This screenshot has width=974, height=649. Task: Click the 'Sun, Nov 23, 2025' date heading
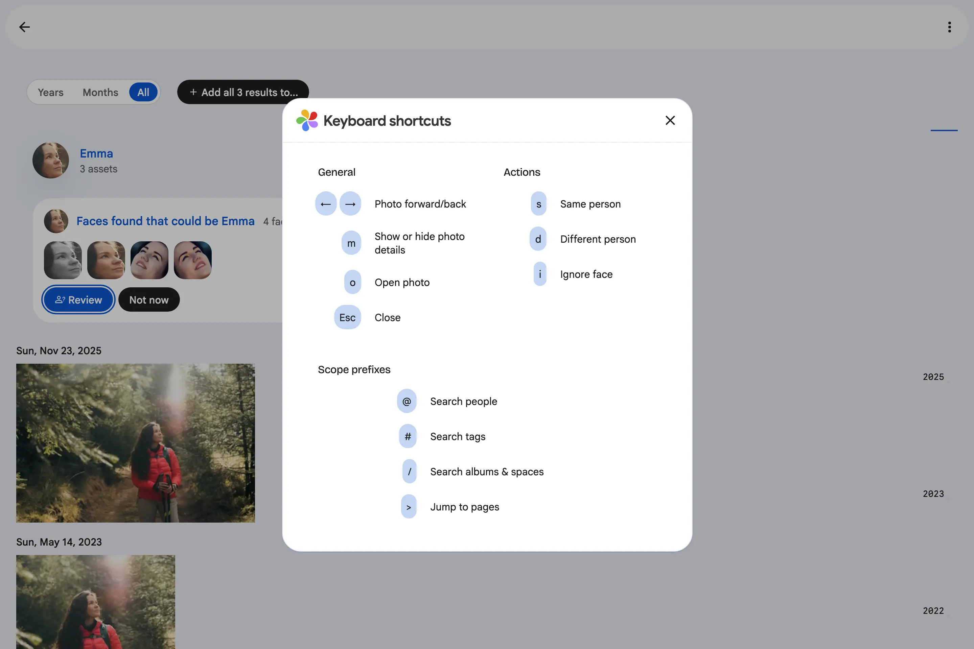[59, 351]
